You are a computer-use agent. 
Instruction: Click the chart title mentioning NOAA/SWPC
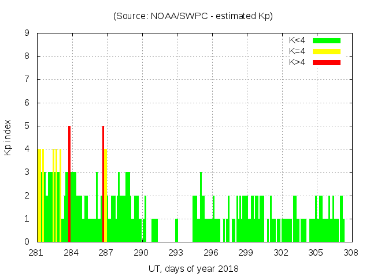coord(193,16)
